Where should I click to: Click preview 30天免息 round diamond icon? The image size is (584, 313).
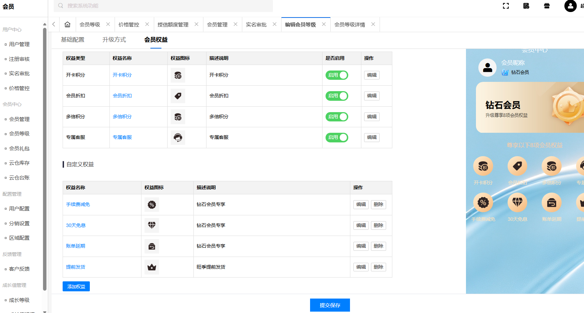[517, 203]
